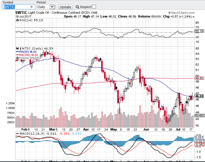Viewport: 205px width, 162px height.
Task: Click the MA(200) 49.58 legend text
Action: (28, 55)
